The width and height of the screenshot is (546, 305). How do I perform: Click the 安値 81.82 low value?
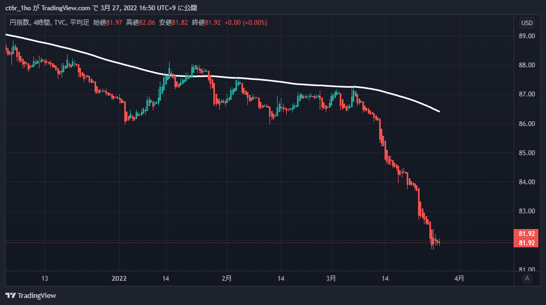[173, 23]
